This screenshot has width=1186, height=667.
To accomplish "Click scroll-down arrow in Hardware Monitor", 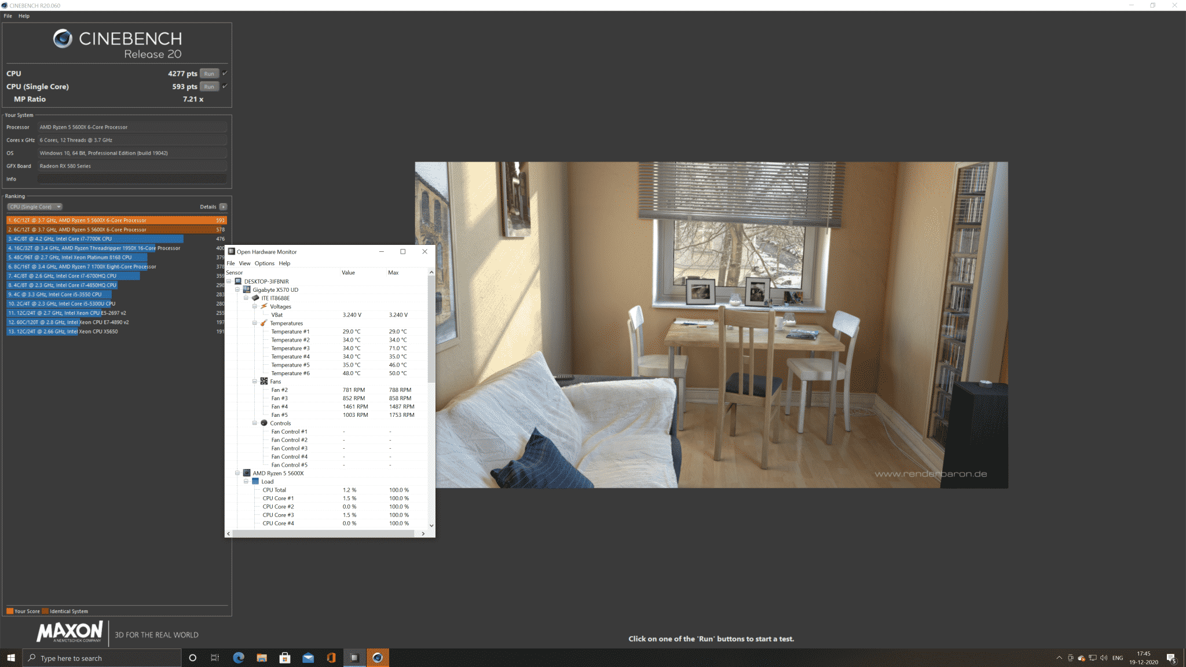I will tap(431, 525).
